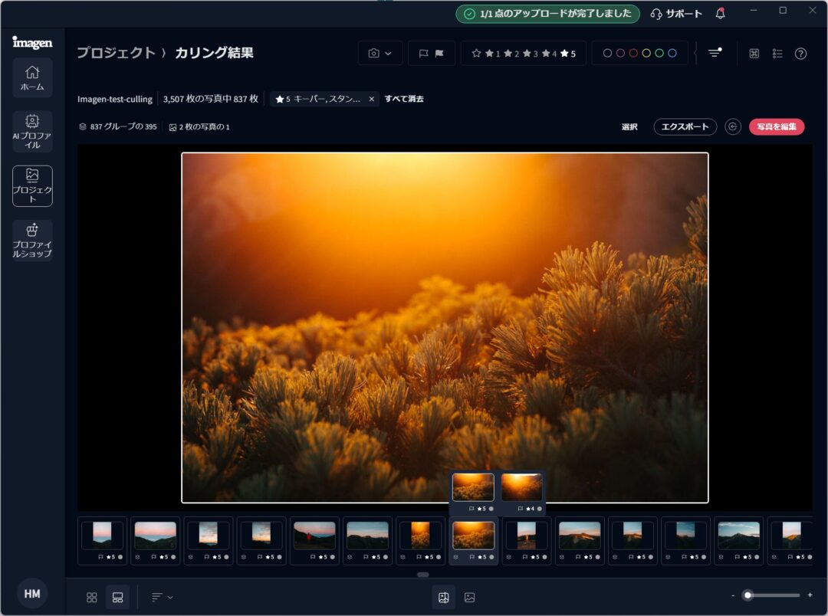This screenshot has width=828, height=616.
Task: Click the 写真を編集 button
Action: click(776, 126)
